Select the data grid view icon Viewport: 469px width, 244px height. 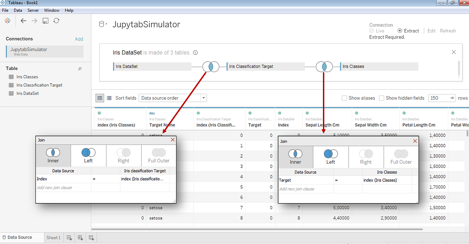tap(99, 98)
